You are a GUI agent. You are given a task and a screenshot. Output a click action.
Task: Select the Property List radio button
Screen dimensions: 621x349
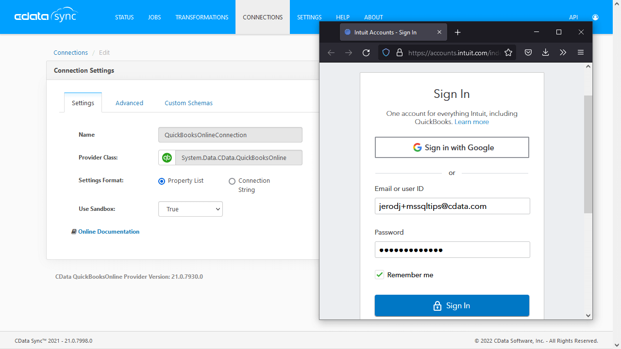tap(162, 181)
